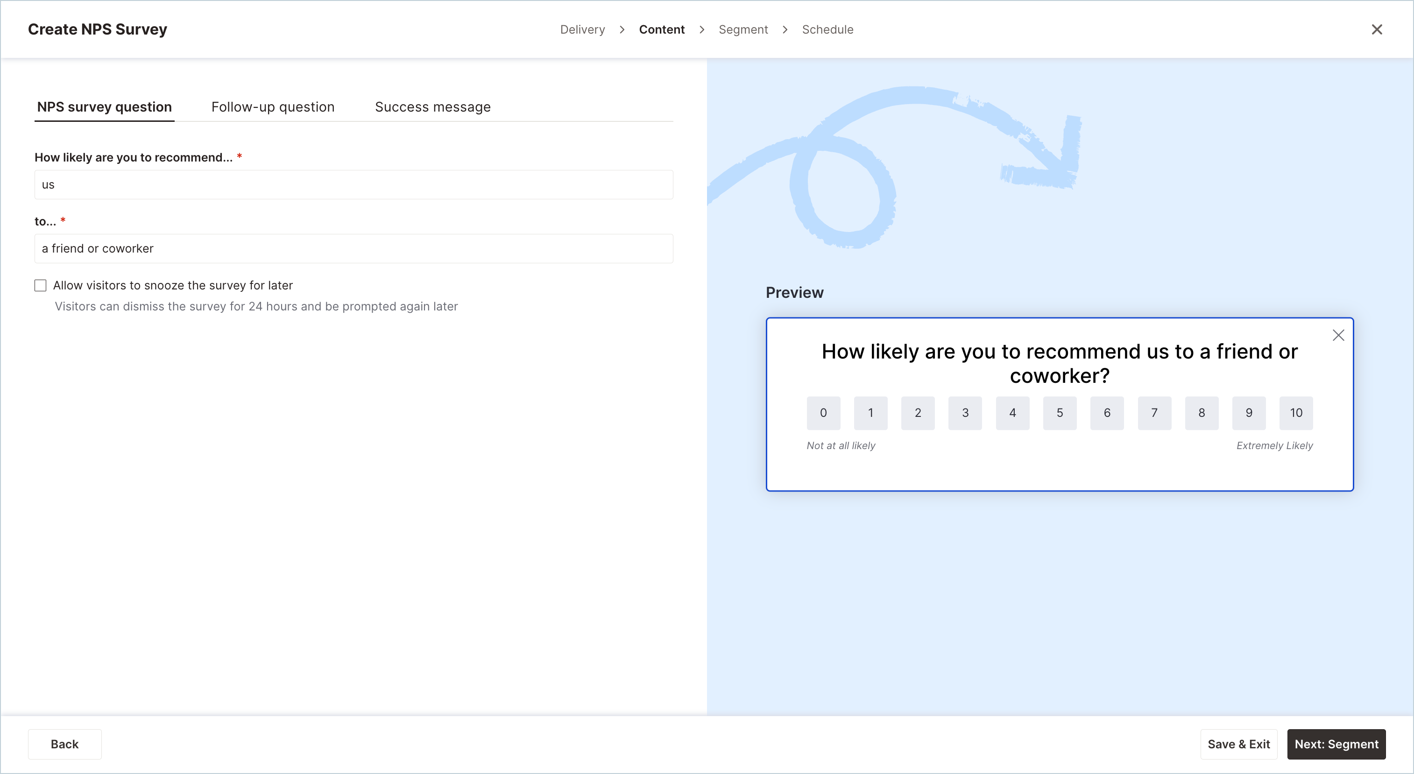This screenshot has width=1414, height=774.
Task: Click Save & Exit
Action: 1238,744
